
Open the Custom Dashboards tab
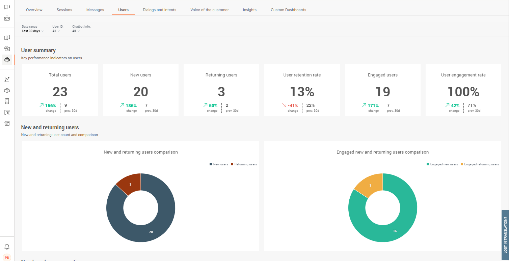(288, 10)
